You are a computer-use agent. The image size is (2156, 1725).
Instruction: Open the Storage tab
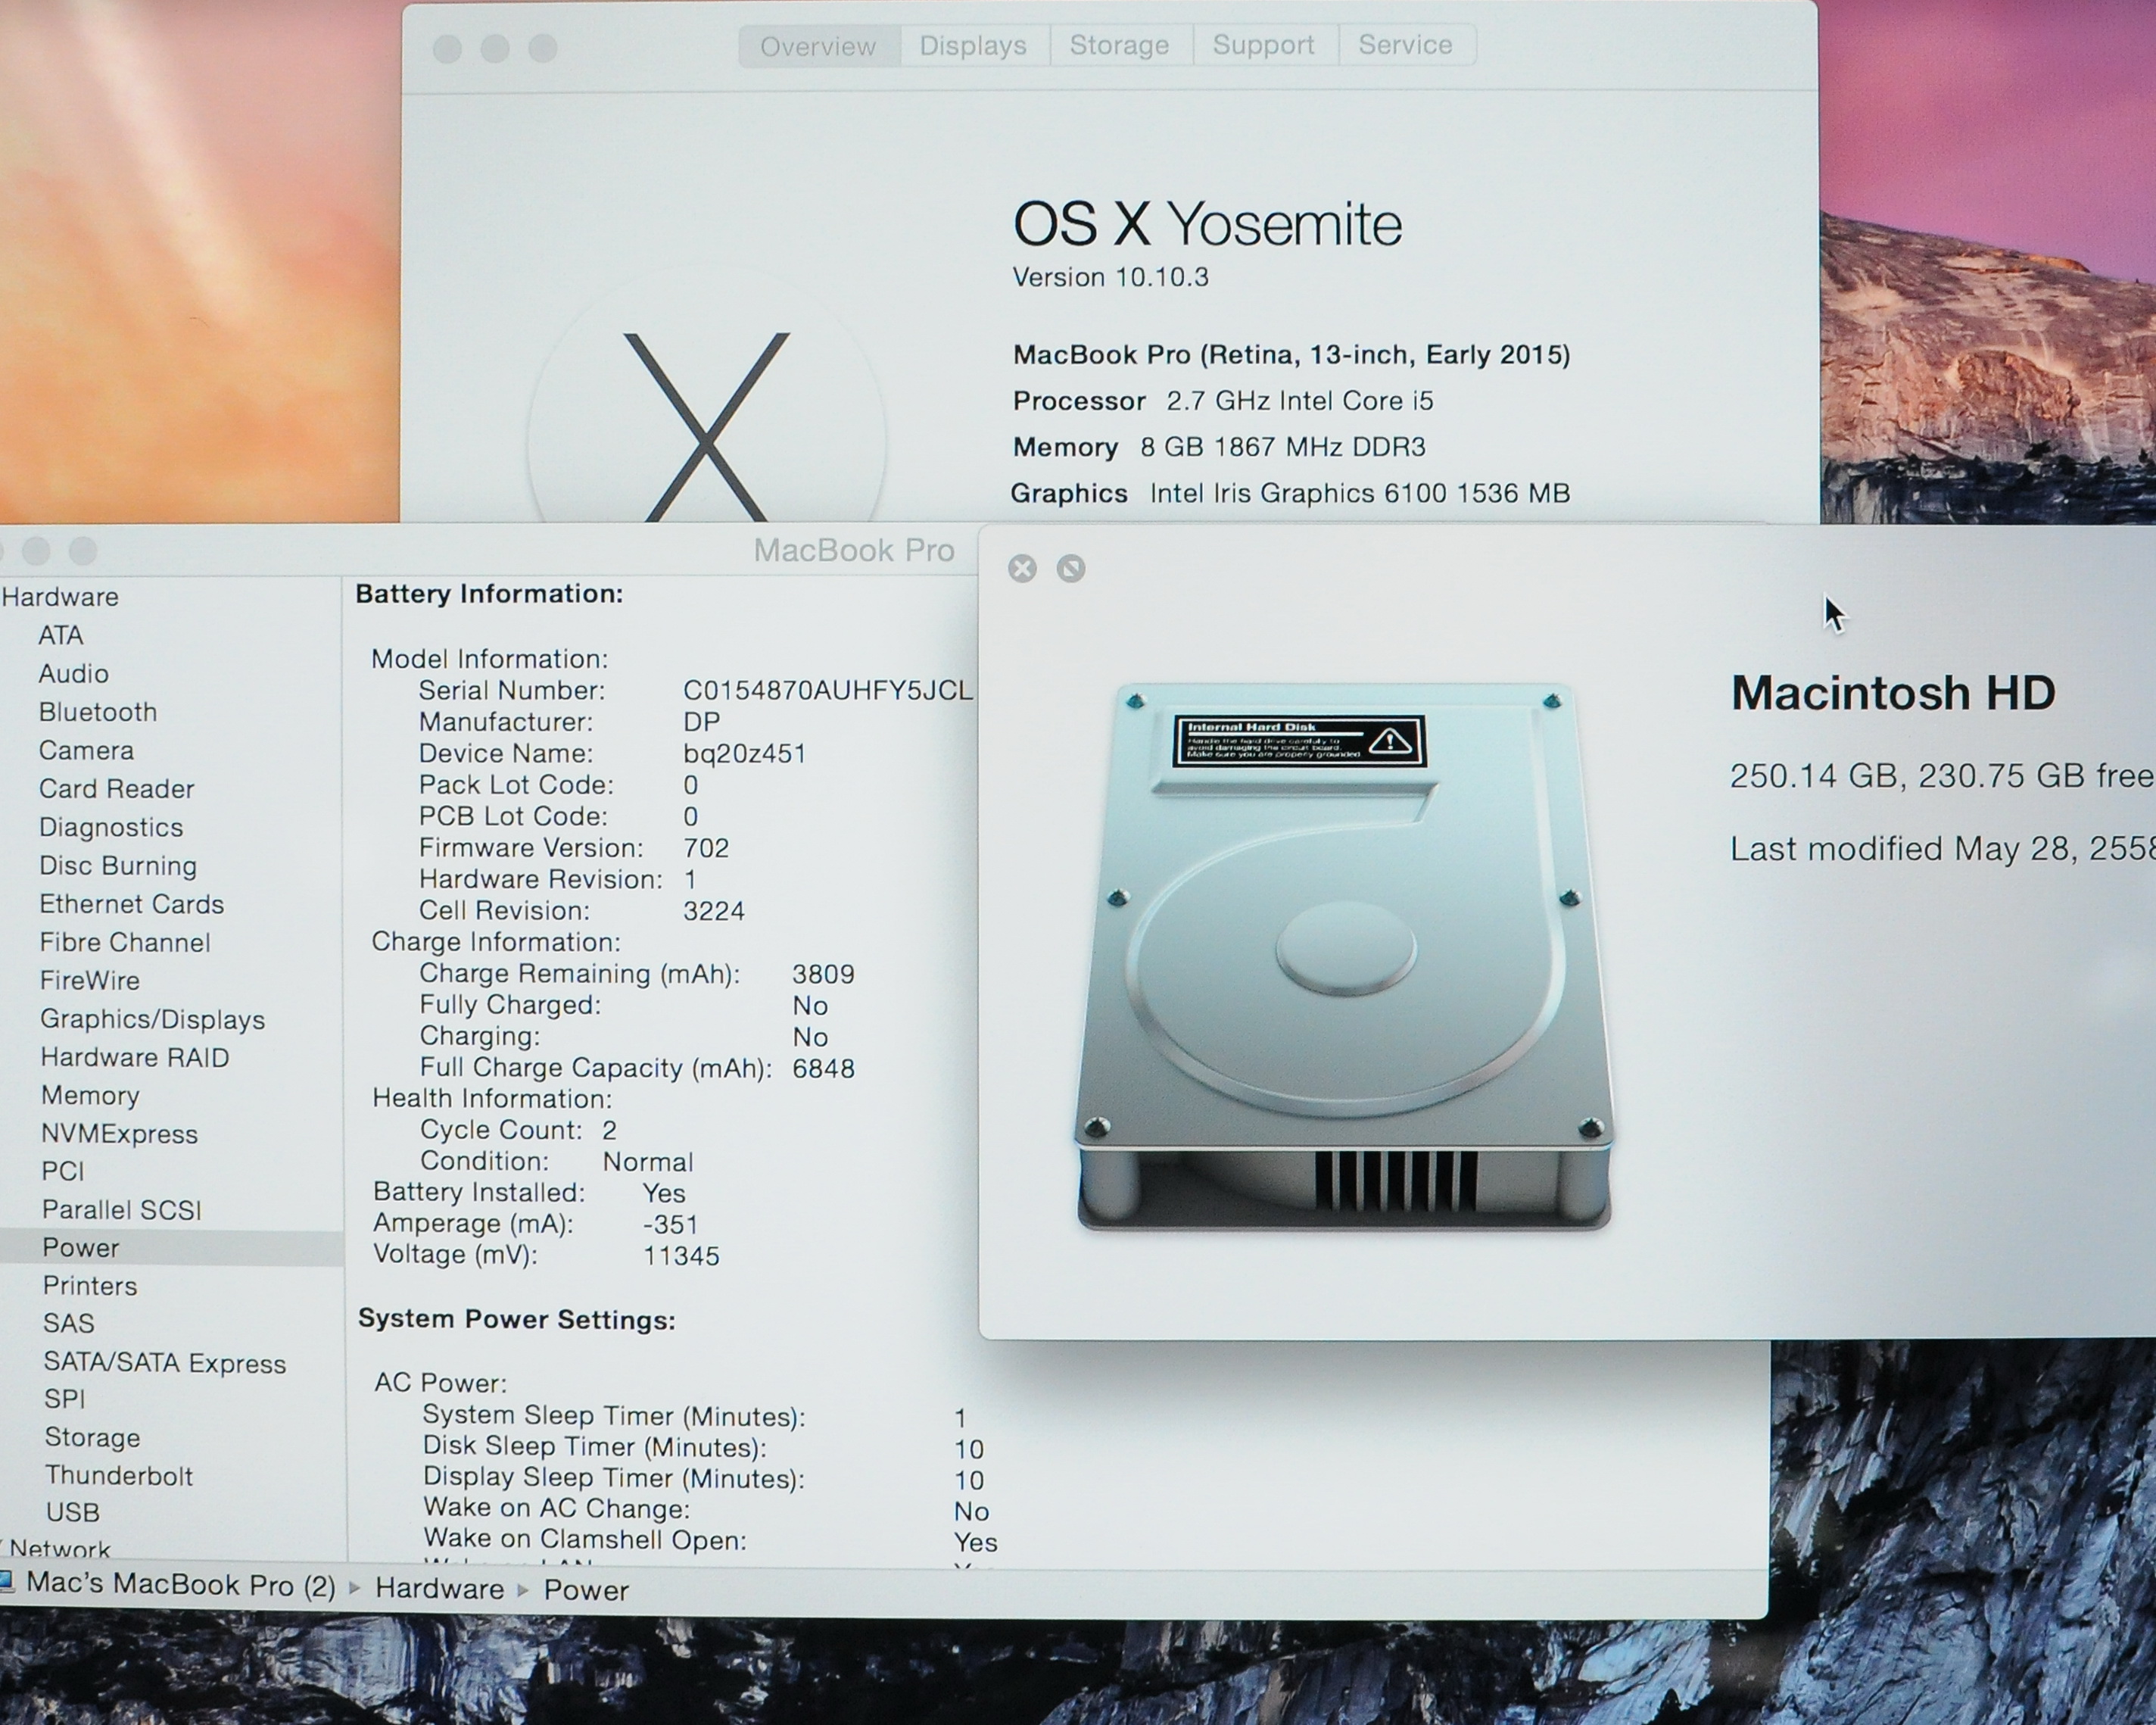point(1119,46)
